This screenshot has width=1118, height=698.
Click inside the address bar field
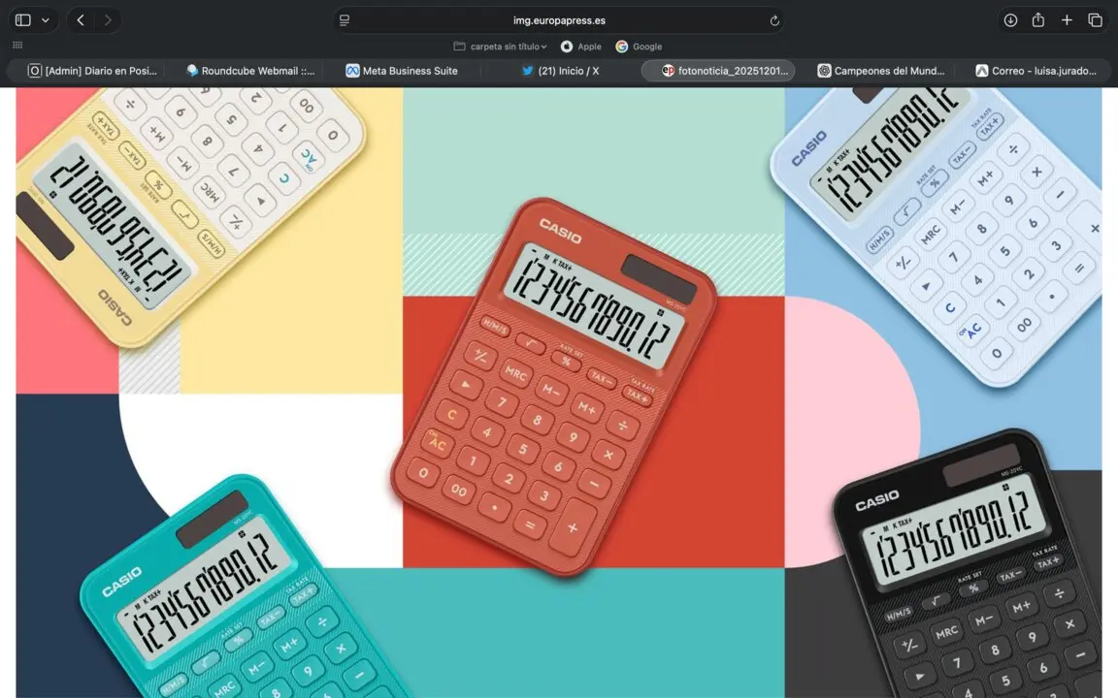[x=559, y=19]
